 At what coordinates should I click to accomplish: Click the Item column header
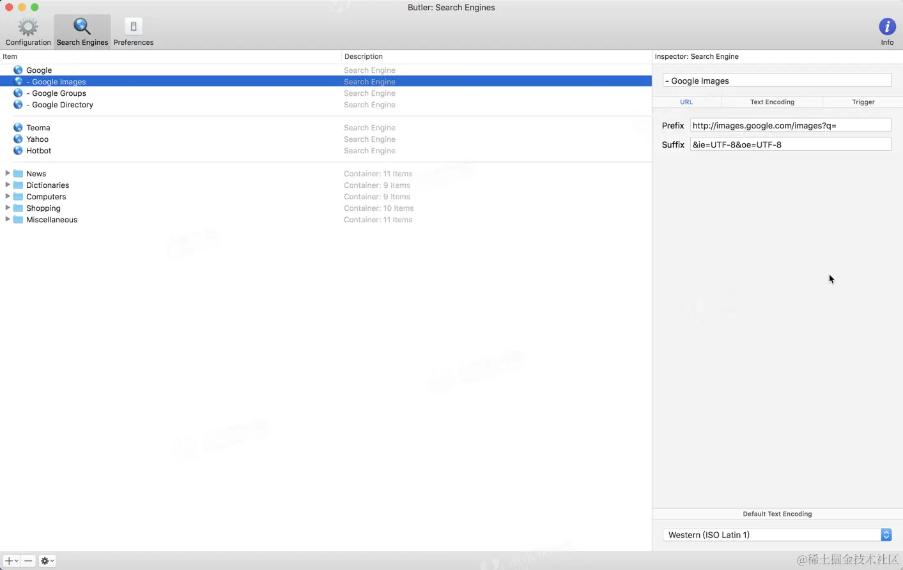171,56
